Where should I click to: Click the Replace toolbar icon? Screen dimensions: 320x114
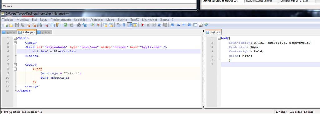point(84,25)
